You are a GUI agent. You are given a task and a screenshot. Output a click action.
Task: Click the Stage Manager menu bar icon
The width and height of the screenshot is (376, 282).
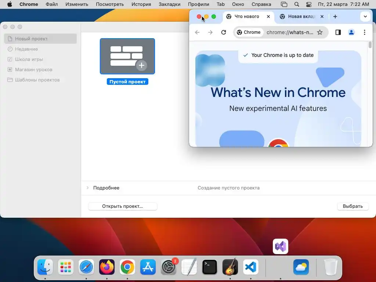(x=284, y=4)
